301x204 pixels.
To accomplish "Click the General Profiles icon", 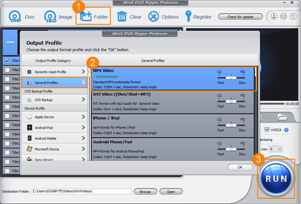I will click(x=29, y=83).
